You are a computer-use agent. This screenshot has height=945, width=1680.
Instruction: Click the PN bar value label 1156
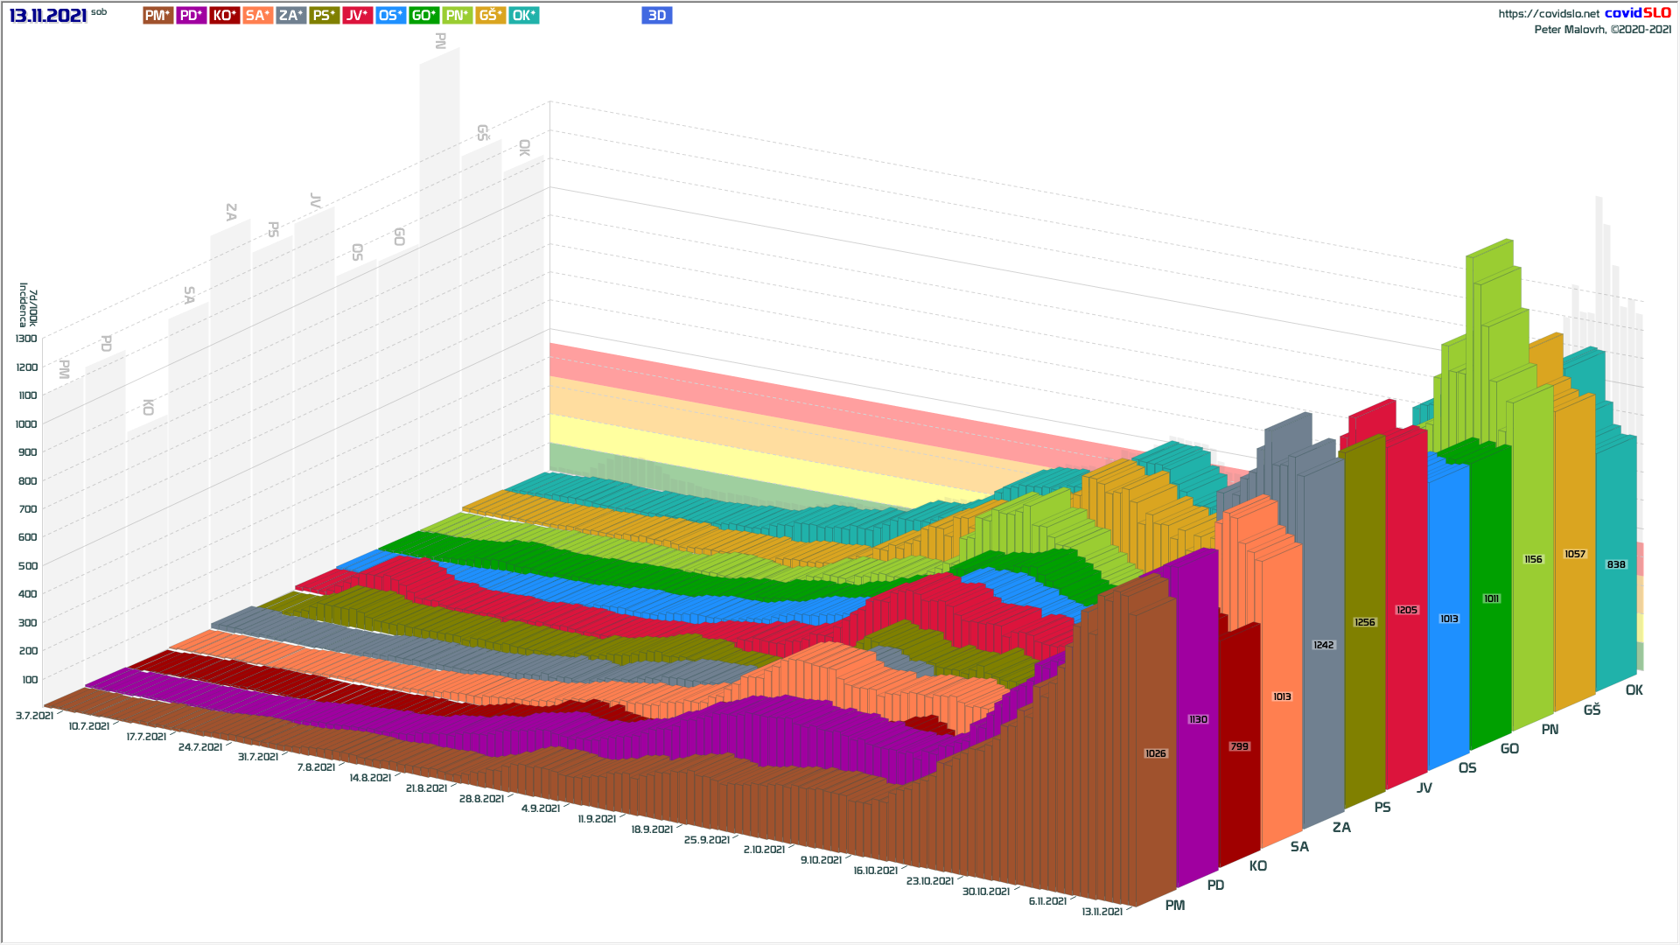1533,559
